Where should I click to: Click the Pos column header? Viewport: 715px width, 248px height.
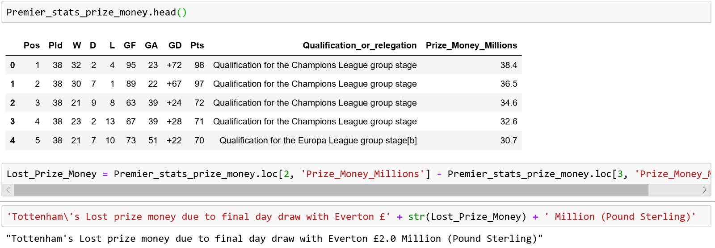[32, 45]
